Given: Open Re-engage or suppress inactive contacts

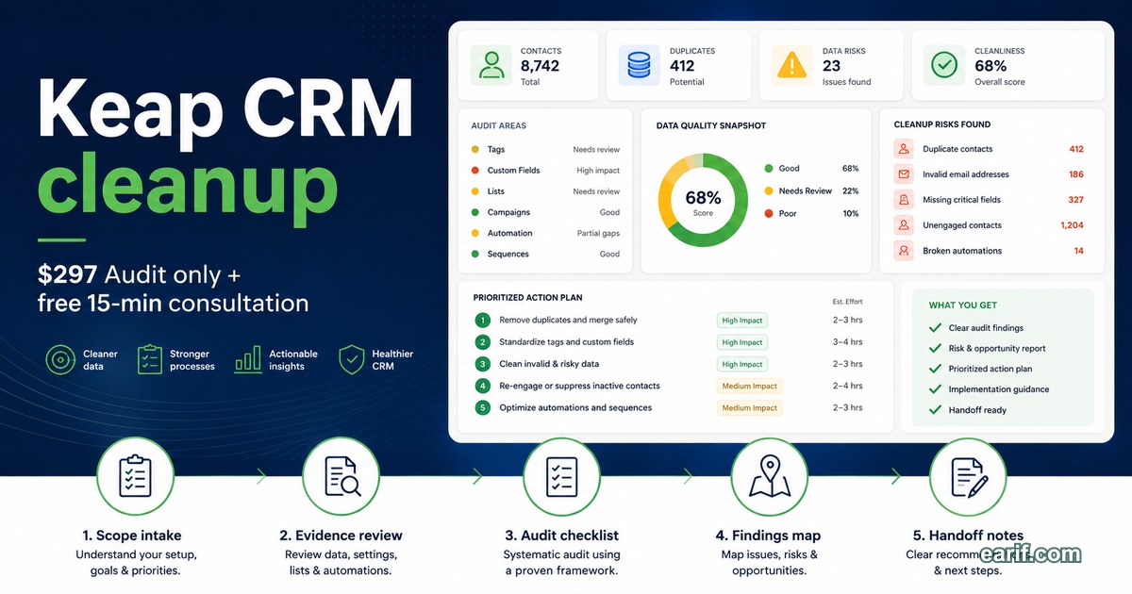Looking at the screenshot, I should (x=579, y=386).
